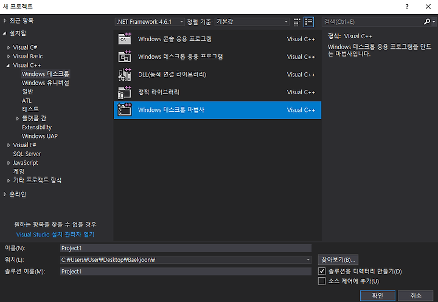
Task: Click the DLL dynamic link library template icon
Action: [x=125, y=75]
